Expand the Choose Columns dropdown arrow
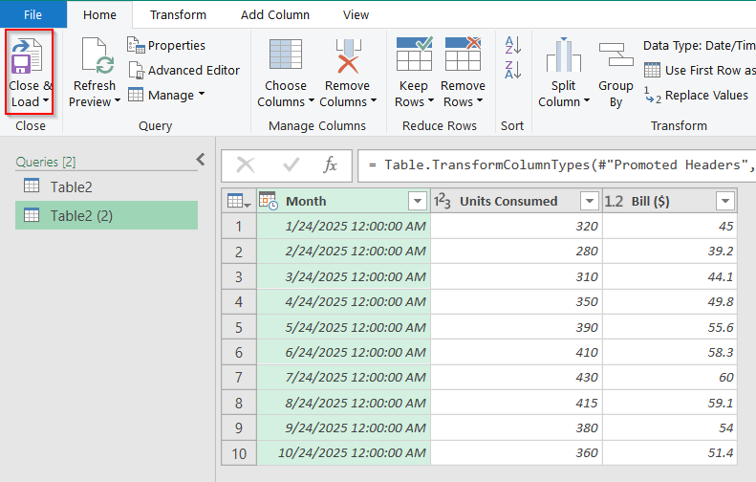 [x=311, y=100]
